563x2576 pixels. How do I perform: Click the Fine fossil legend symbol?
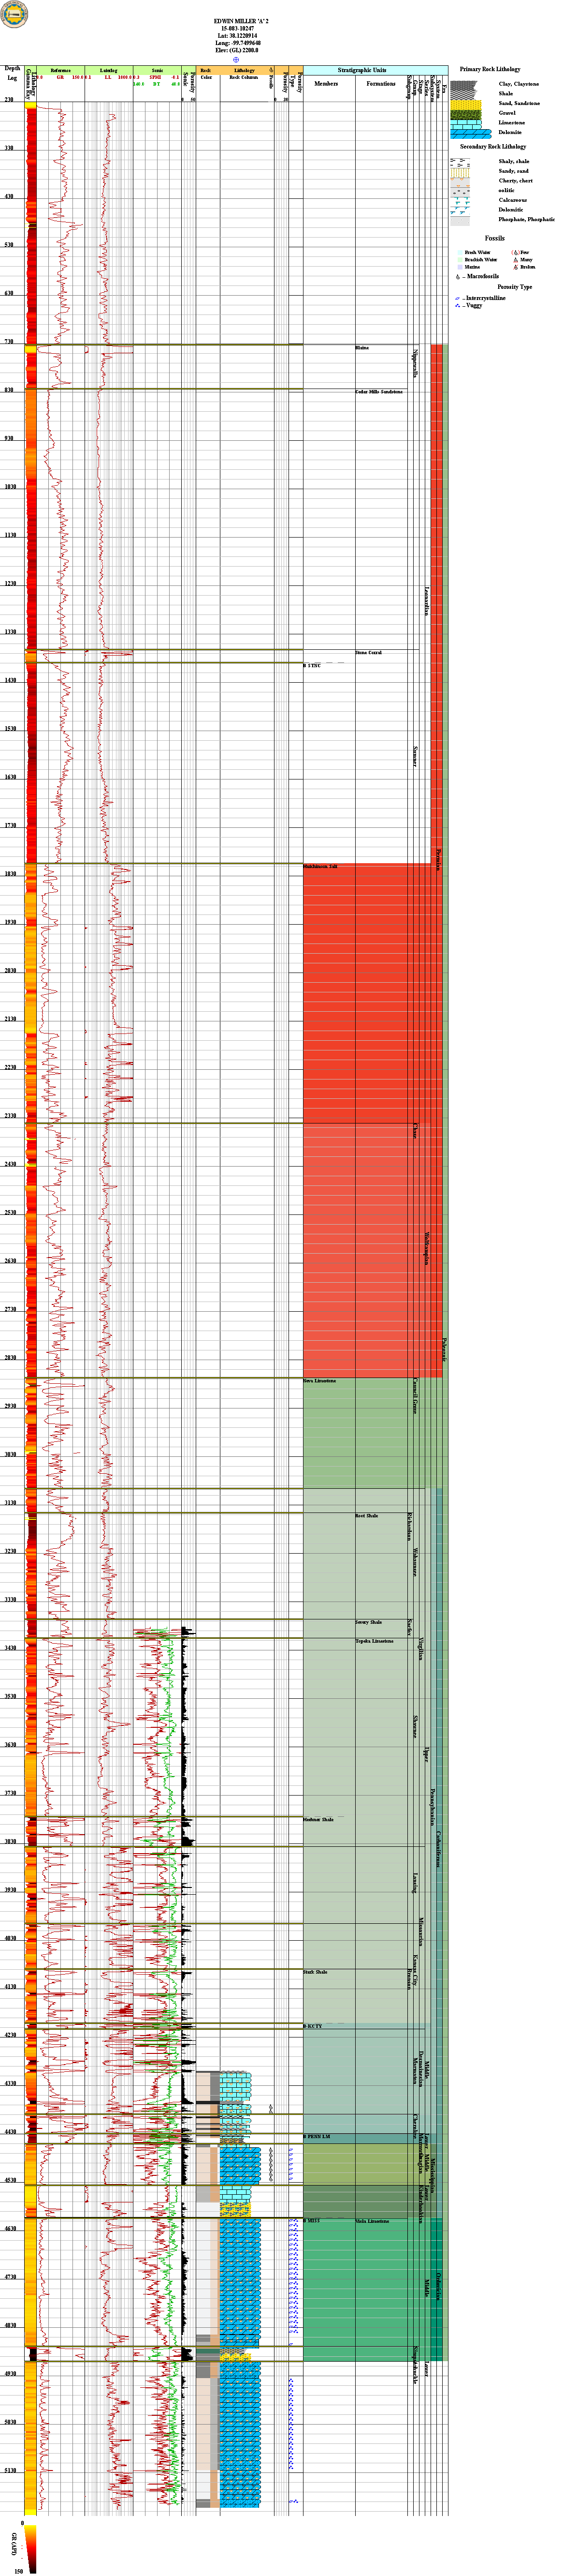(x=515, y=253)
